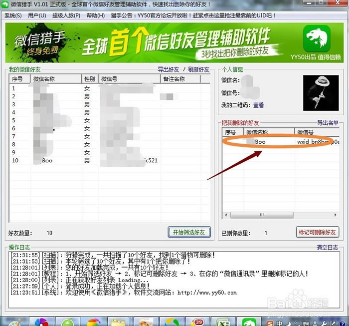Viewport: 349px width, 326px height.
Task: Click the green WeChat Hunter taskbar icon
Action: [x=249, y=323]
